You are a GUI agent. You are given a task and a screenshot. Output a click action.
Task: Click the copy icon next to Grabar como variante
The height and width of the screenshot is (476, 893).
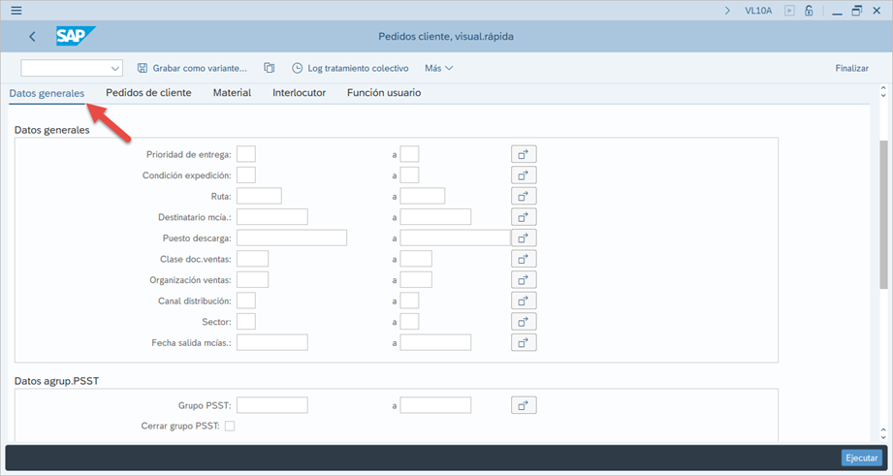(270, 68)
